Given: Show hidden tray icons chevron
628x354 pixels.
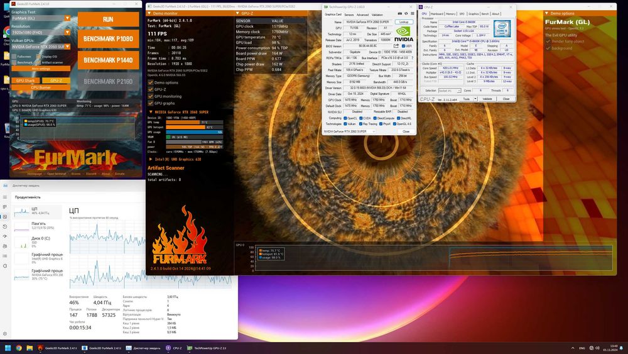Looking at the screenshot, I should coord(573,348).
